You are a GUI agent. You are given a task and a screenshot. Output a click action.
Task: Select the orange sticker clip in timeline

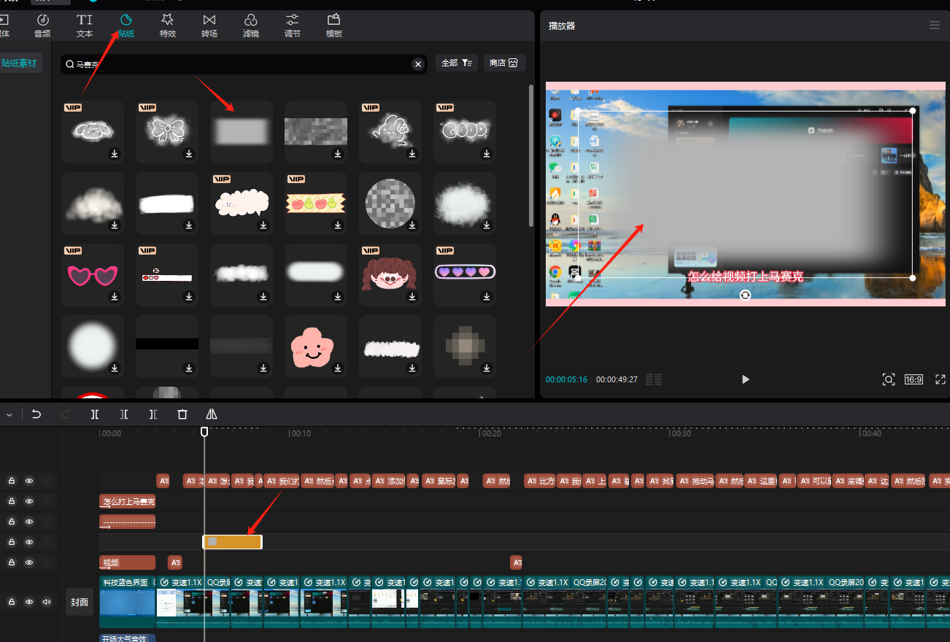tap(232, 541)
